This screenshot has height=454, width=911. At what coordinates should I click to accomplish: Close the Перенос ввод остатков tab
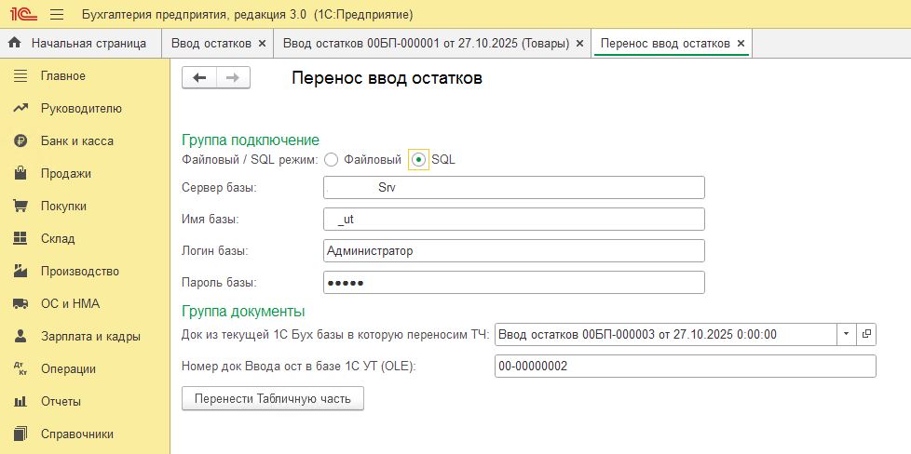coord(741,43)
